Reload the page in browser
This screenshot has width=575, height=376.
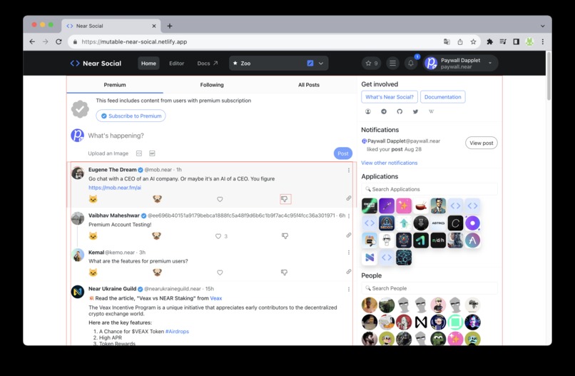(x=58, y=42)
